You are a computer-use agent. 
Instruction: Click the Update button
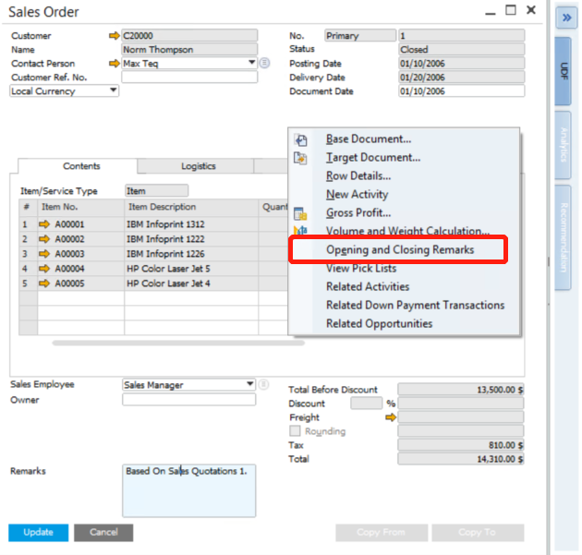coord(38,532)
